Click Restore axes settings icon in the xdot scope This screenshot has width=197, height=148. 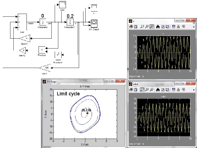coord(167,90)
